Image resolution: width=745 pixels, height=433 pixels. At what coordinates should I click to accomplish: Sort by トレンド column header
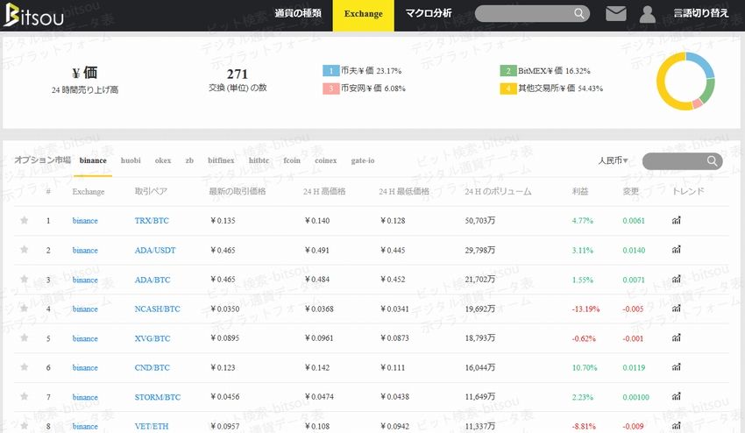click(x=688, y=191)
